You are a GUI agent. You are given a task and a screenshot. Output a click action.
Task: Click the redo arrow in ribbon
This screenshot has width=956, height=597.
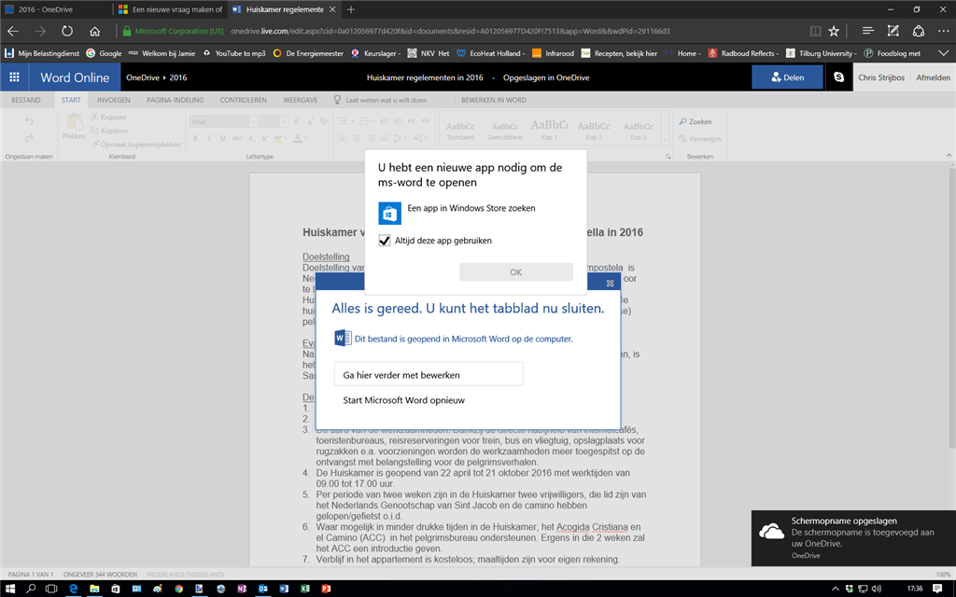29,138
